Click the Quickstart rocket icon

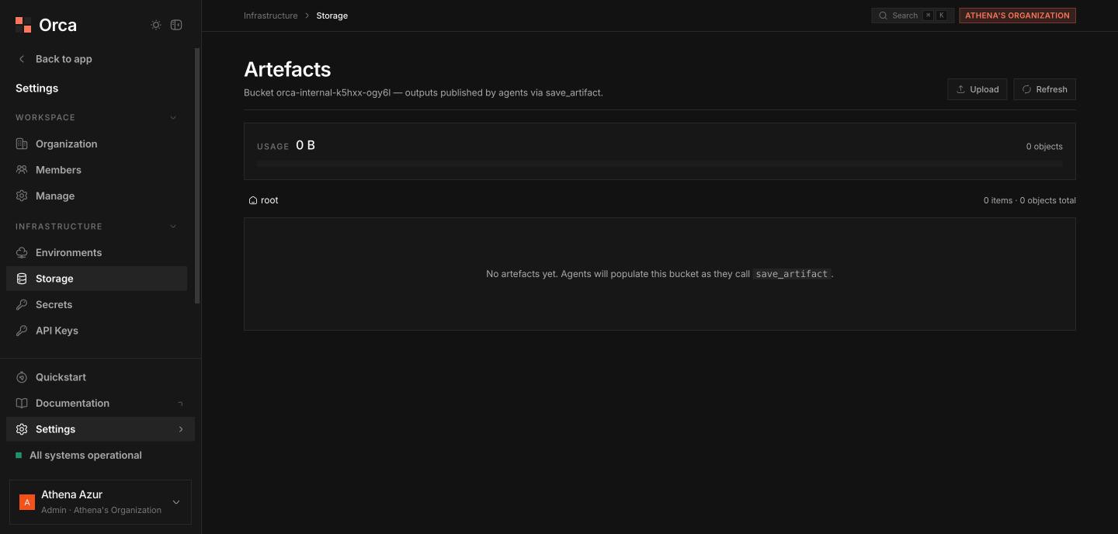coord(22,377)
